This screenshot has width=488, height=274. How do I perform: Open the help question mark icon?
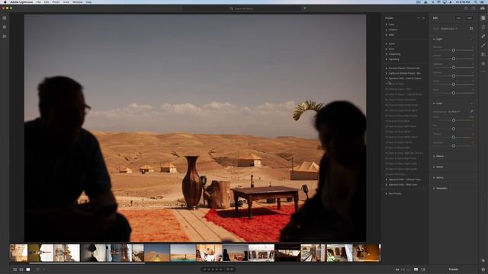466,8
